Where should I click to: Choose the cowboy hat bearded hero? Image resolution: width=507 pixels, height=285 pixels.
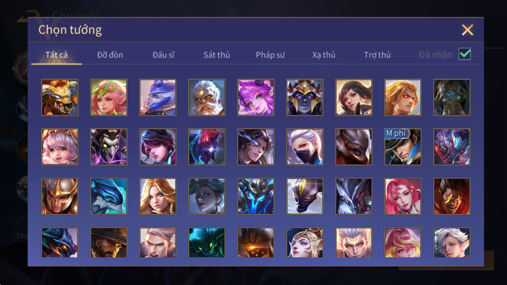109,242
